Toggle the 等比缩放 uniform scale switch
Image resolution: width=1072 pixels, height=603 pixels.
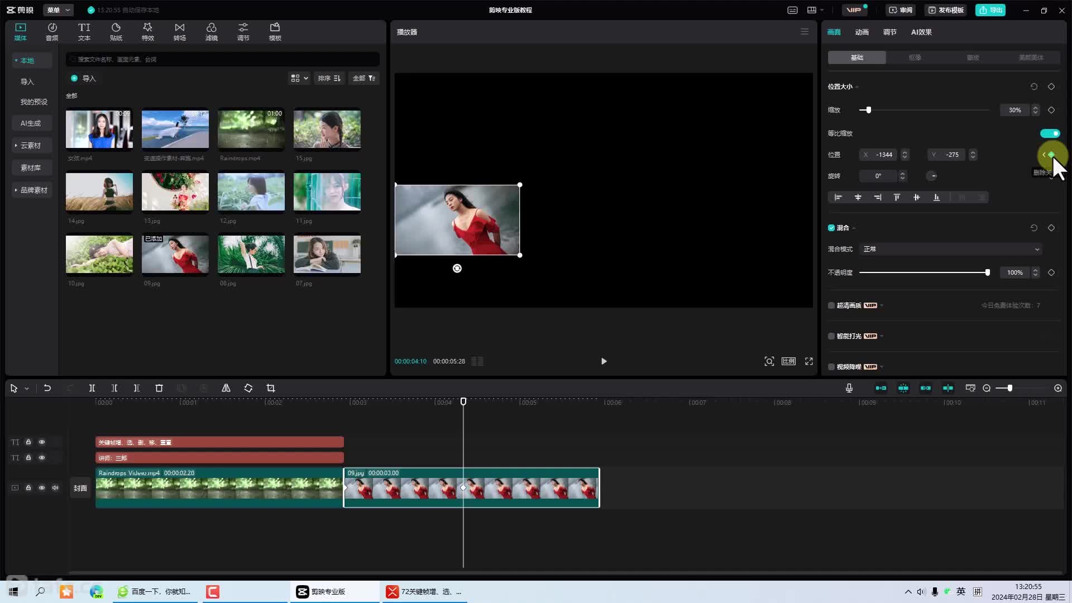click(x=1050, y=133)
